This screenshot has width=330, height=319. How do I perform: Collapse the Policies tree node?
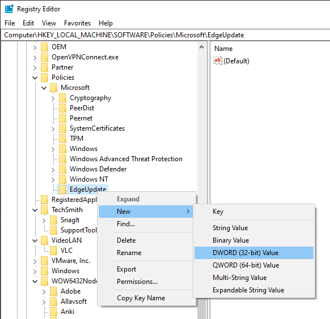tap(35, 77)
